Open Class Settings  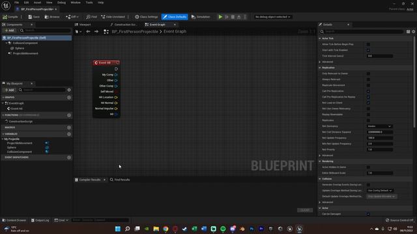(146, 17)
